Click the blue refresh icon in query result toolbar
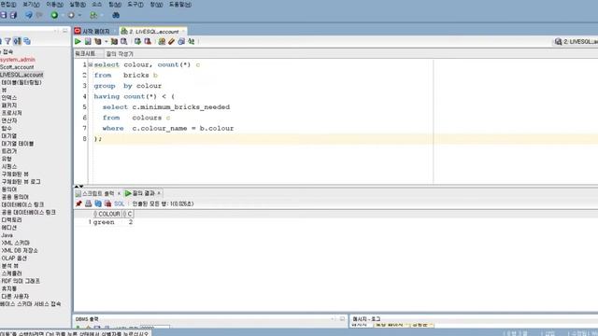Image resolution: width=598 pixels, height=336 pixels. (98, 203)
